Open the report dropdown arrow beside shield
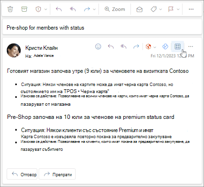 pyautogui.click(x=45, y=9)
